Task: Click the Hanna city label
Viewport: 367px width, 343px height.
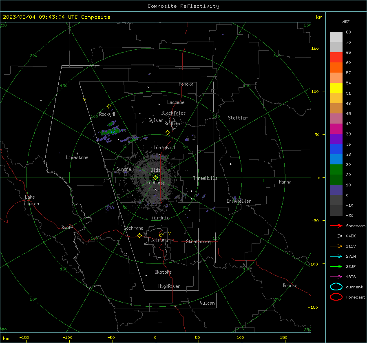Action: point(285,182)
